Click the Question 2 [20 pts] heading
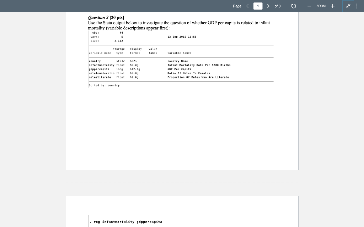 point(105,17)
